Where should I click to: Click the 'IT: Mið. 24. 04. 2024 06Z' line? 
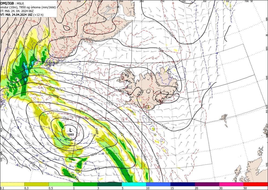[17, 11]
